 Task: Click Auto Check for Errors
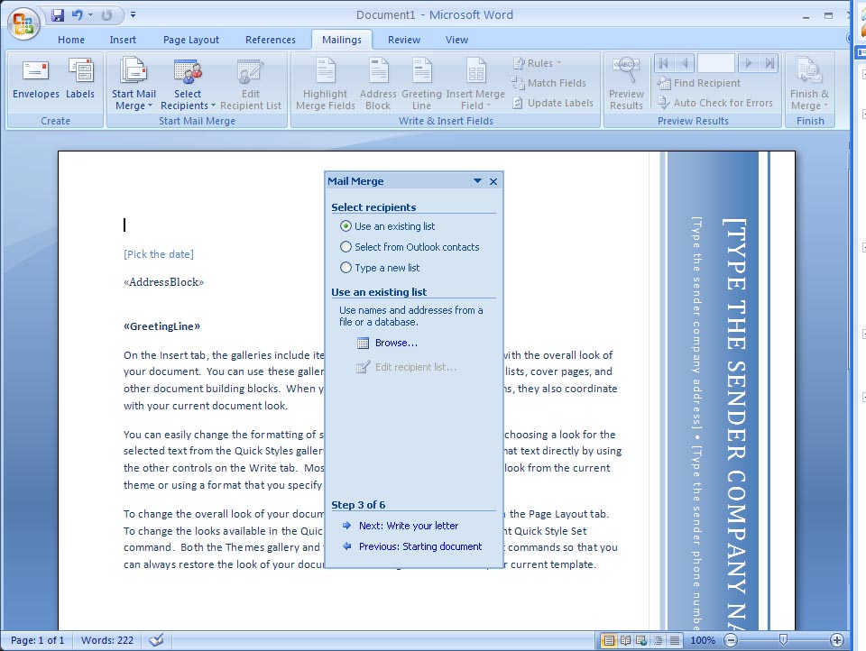tap(715, 103)
